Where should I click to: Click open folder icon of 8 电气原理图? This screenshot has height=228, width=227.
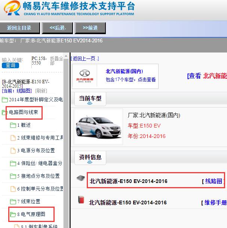[13, 214]
